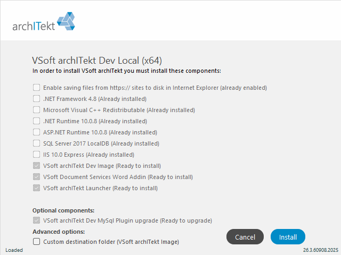Click the Loaded status text

tap(14, 250)
